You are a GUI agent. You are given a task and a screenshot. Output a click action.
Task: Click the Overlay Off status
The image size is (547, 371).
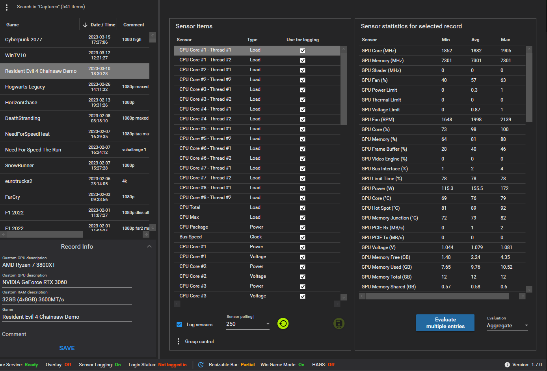tap(68, 365)
